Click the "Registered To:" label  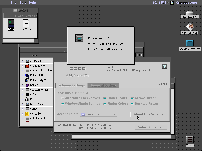point(67,125)
